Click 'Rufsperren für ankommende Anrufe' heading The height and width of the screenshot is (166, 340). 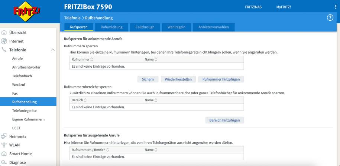(x=93, y=39)
